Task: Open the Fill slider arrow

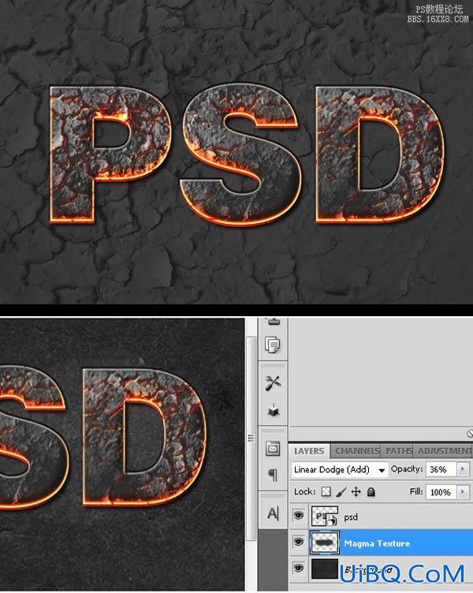Action: [x=462, y=492]
